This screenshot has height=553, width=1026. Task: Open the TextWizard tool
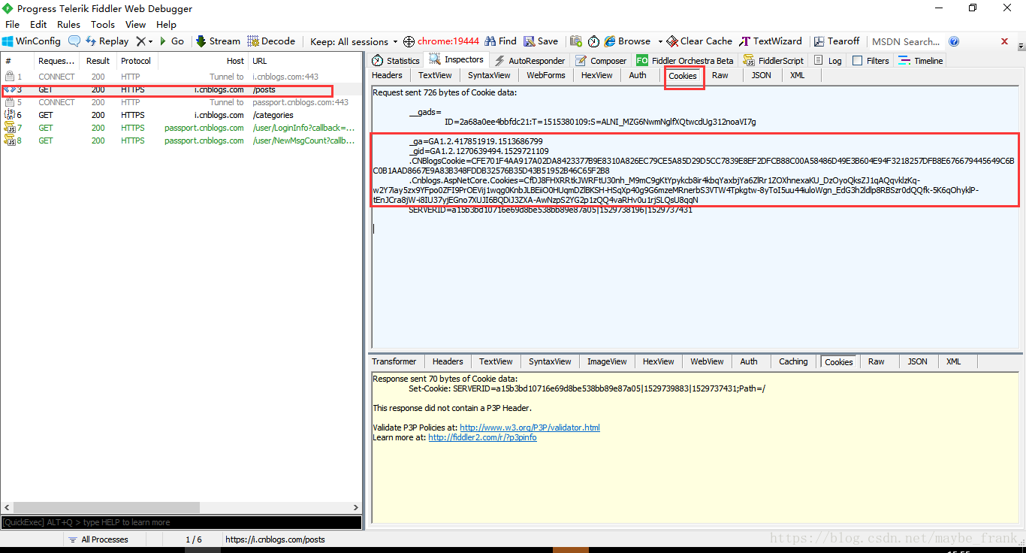point(771,41)
